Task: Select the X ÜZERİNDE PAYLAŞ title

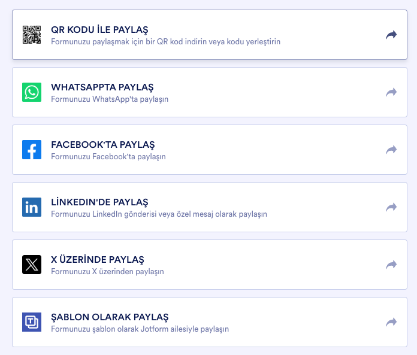Action: pos(98,259)
